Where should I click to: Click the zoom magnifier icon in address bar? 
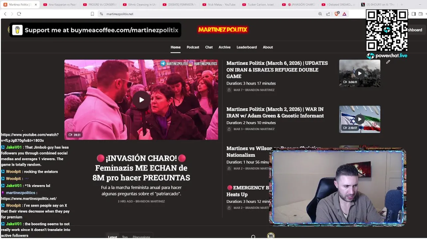[x=320, y=14]
